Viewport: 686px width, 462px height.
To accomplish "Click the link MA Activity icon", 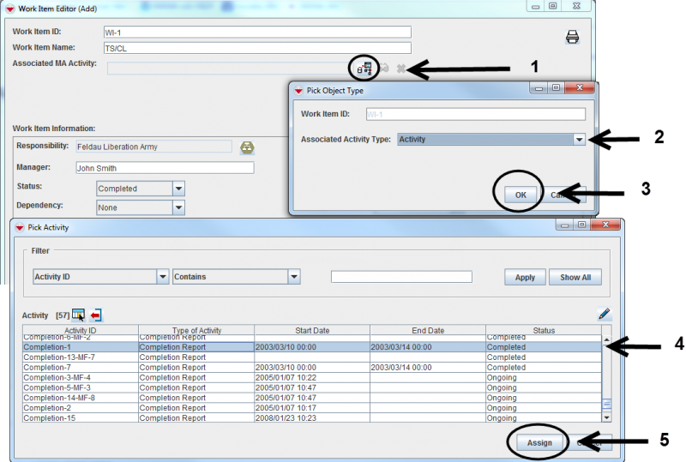I will coord(364,68).
